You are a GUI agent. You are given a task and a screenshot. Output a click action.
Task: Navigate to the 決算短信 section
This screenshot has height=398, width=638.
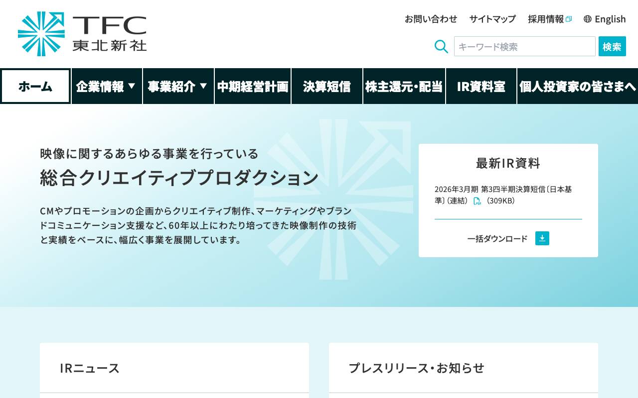pyautogui.click(x=326, y=86)
